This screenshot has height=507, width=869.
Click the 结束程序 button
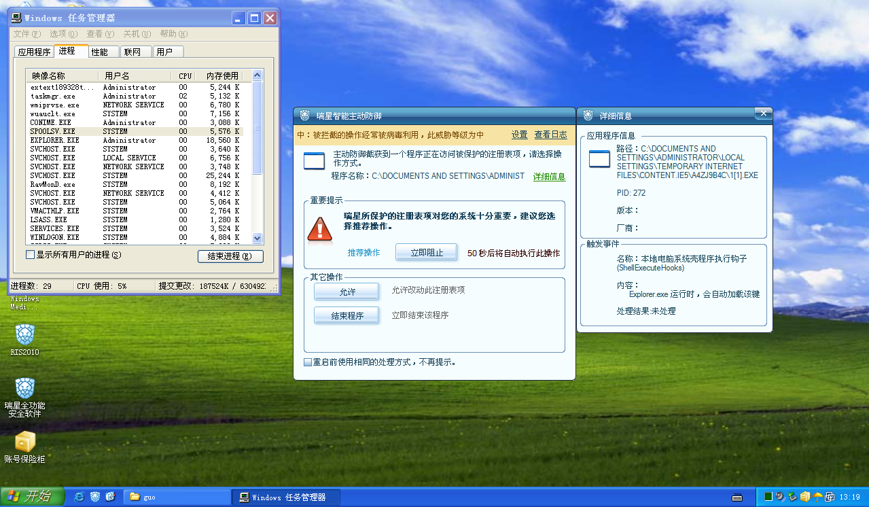coord(347,316)
